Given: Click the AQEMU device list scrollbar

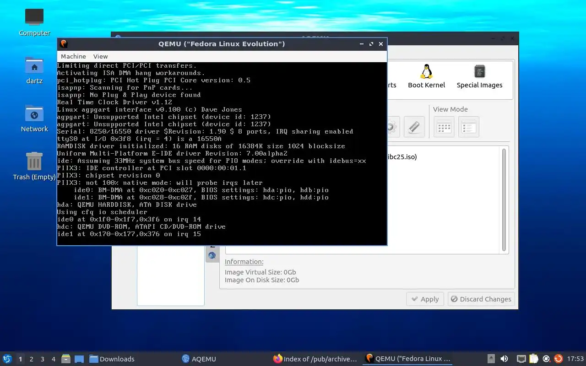Looking at the screenshot, I should coord(504,199).
